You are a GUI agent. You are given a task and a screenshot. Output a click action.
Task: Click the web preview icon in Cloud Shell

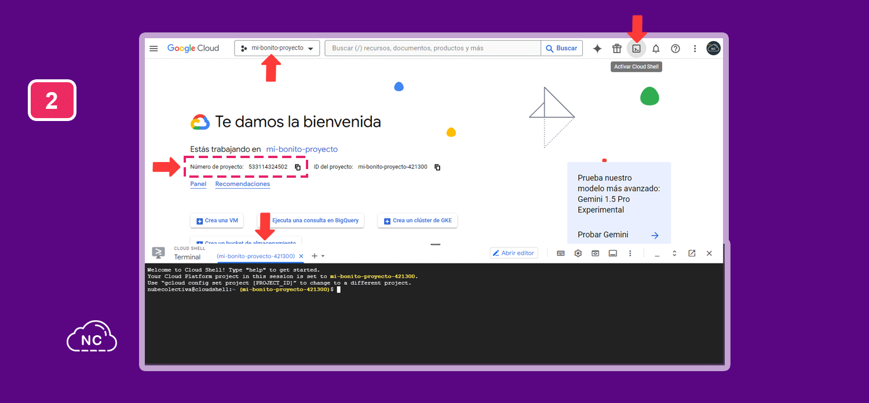pyautogui.click(x=595, y=253)
